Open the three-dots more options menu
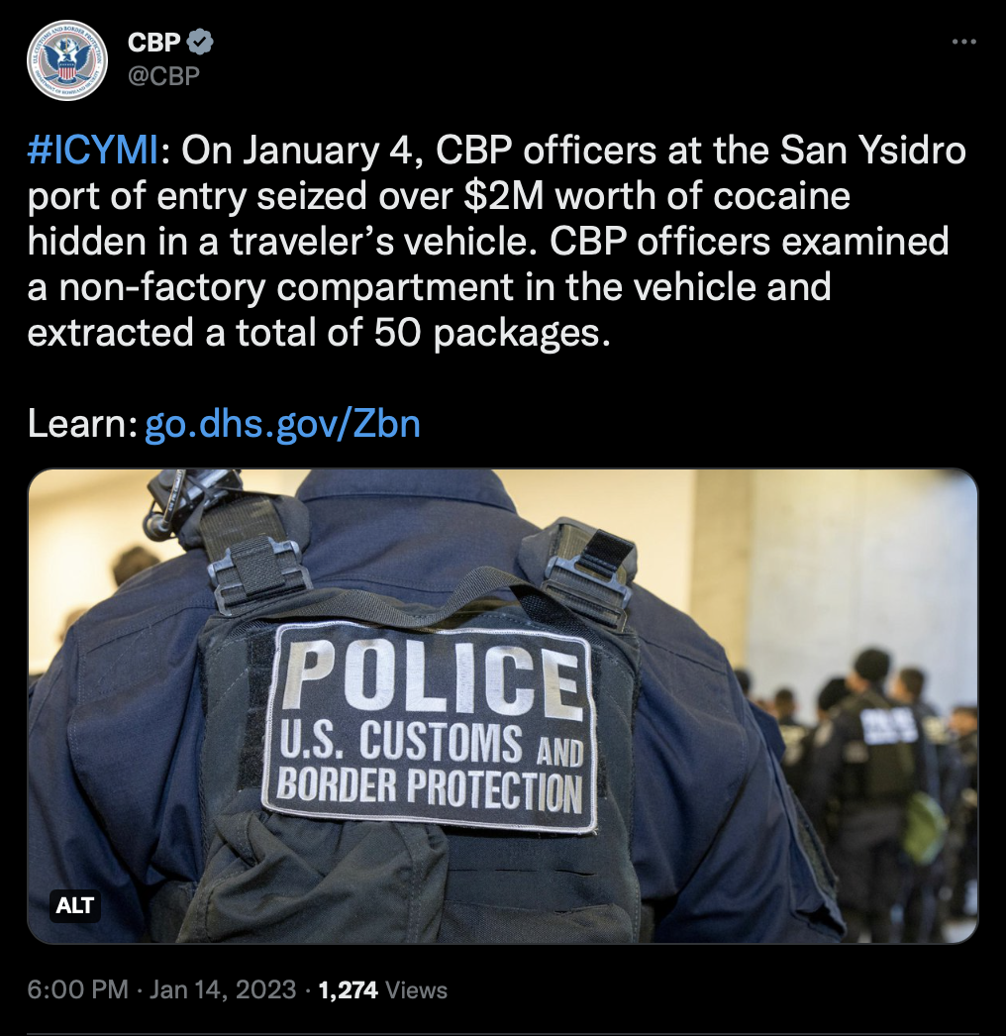The height and width of the screenshot is (1036, 1006). [x=963, y=43]
